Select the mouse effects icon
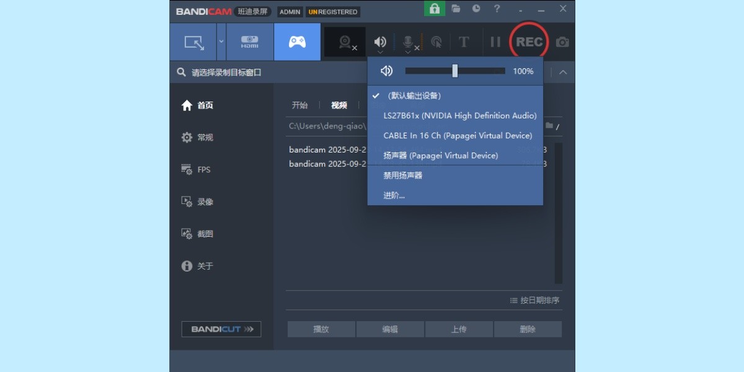Viewport: 744px width, 372px height. point(437,42)
